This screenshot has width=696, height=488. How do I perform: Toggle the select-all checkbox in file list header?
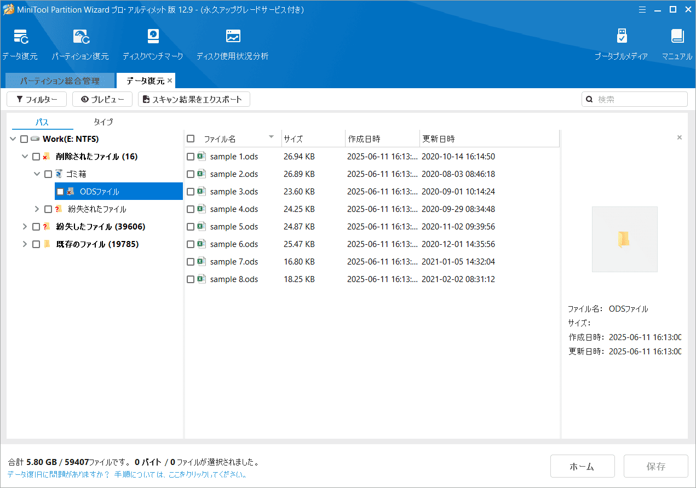[191, 139]
